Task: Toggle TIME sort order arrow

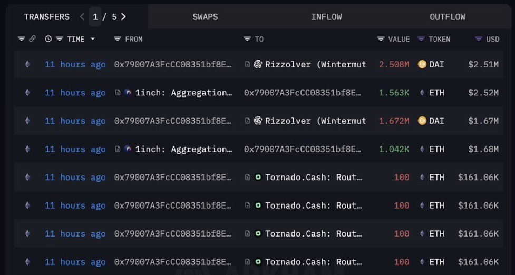Action: click(93, 39)
